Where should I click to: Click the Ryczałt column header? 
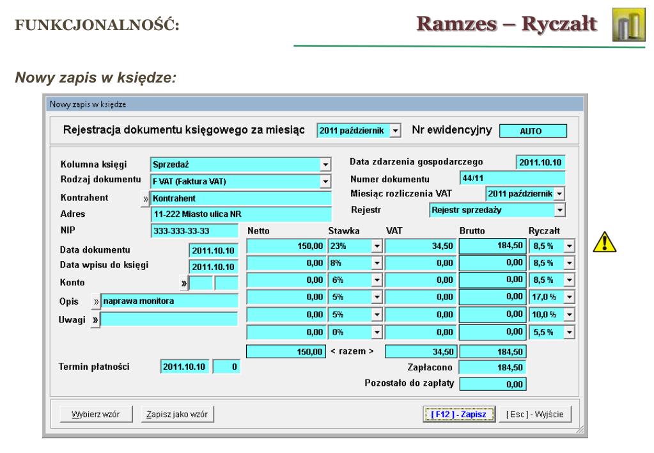(x=544, y=231)
